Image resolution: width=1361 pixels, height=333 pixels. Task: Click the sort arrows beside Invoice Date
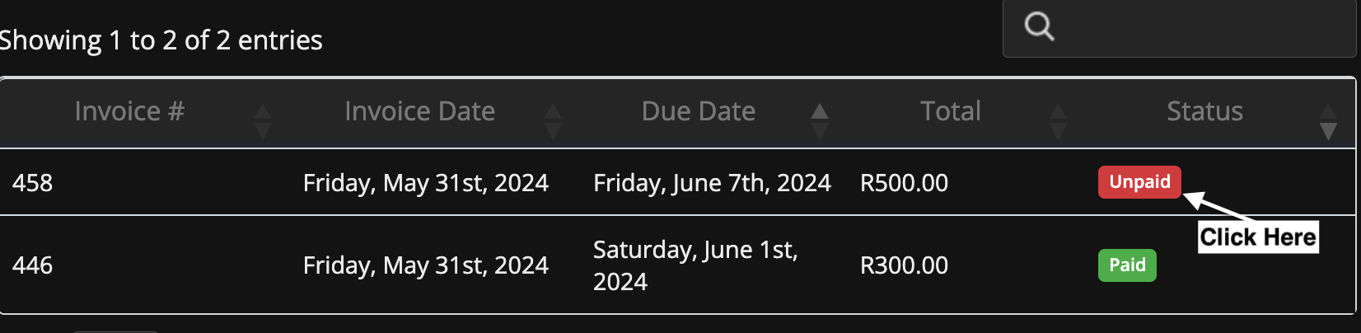[553, 120]
